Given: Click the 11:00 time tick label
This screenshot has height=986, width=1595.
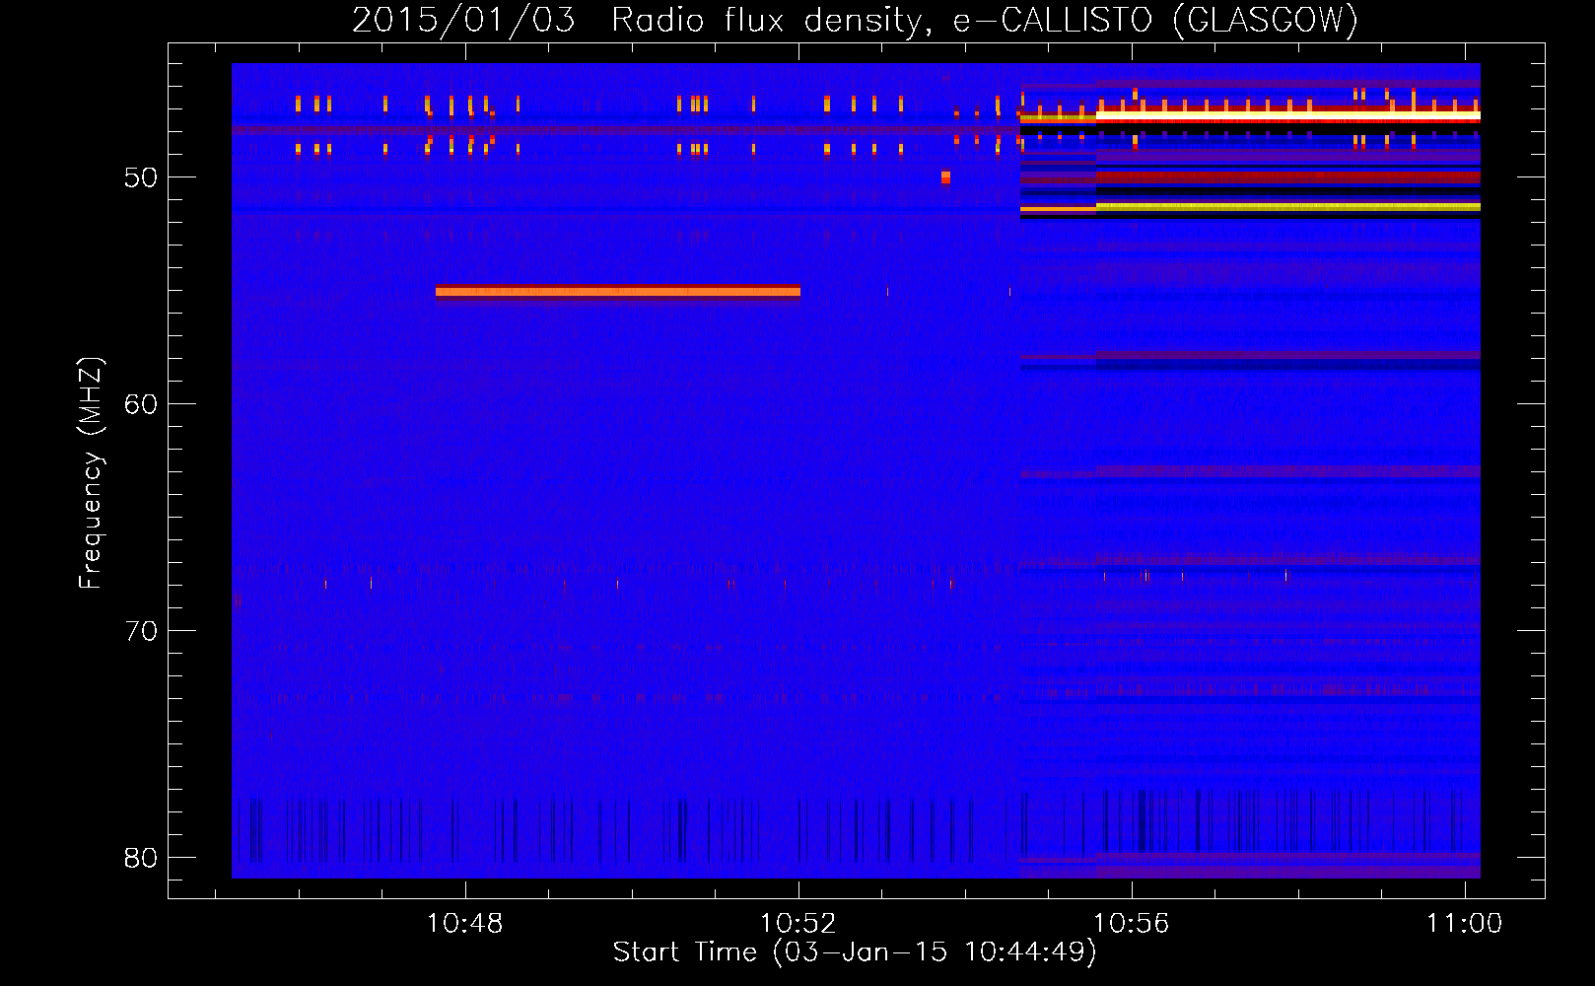Looking at the screenshot, I should pyautogui.click(x=1465, y=924).
